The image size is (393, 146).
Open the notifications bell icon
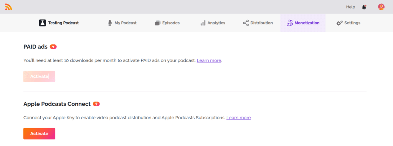pos(364,7)
